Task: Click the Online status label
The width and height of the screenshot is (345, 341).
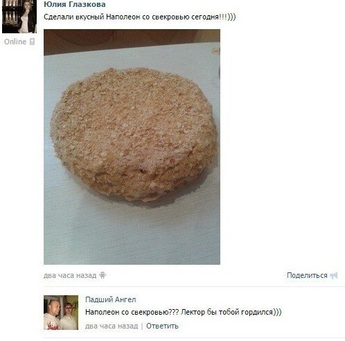Action: [x=15, y=42]
